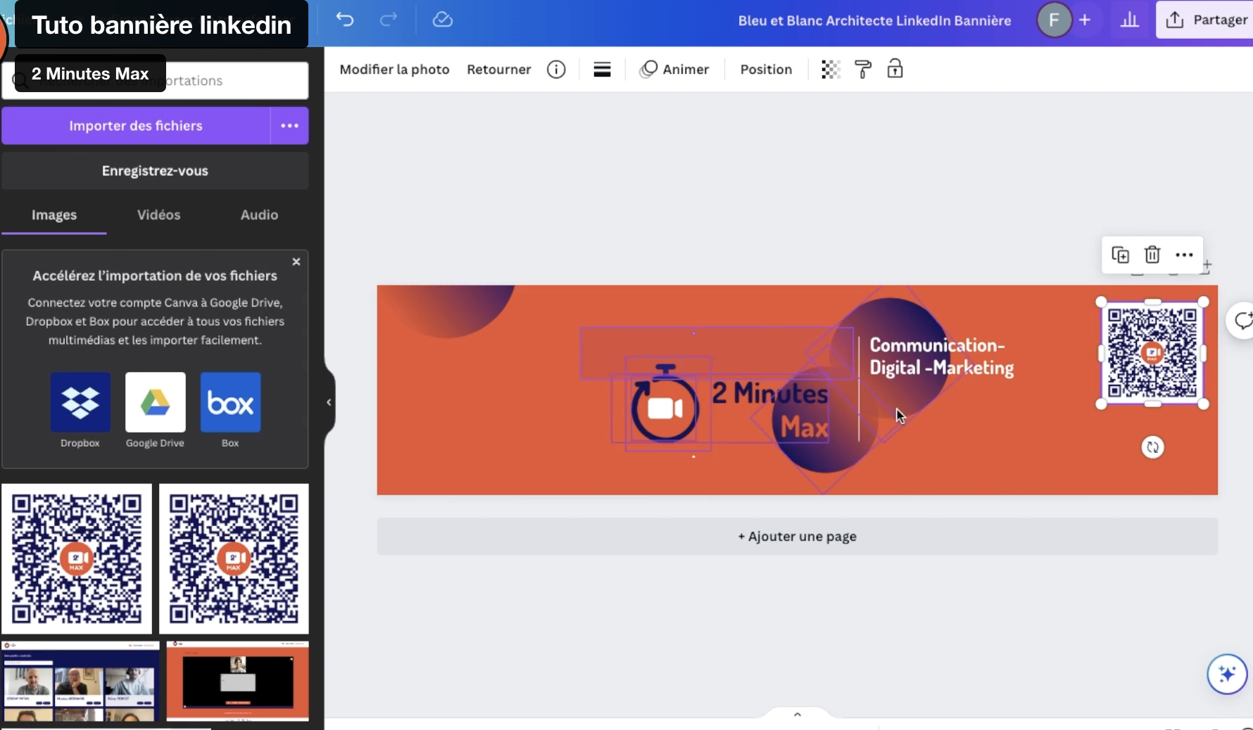Collapse the side panel with arrow handle

329,402
